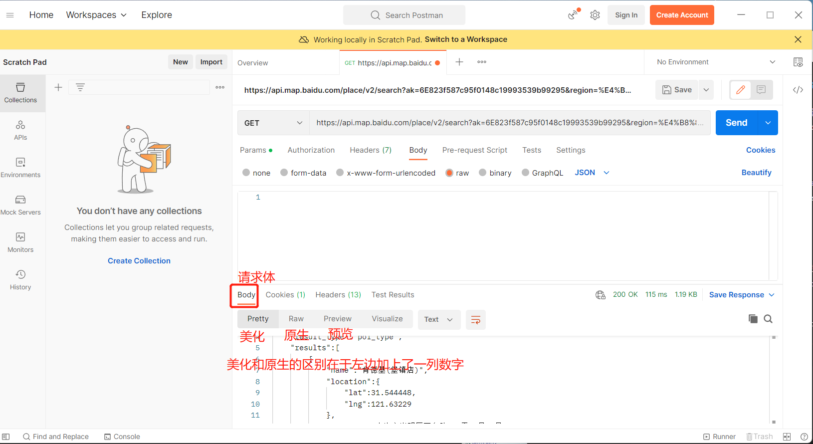
Task: Click the Create Account button
Action: point(682,15)
